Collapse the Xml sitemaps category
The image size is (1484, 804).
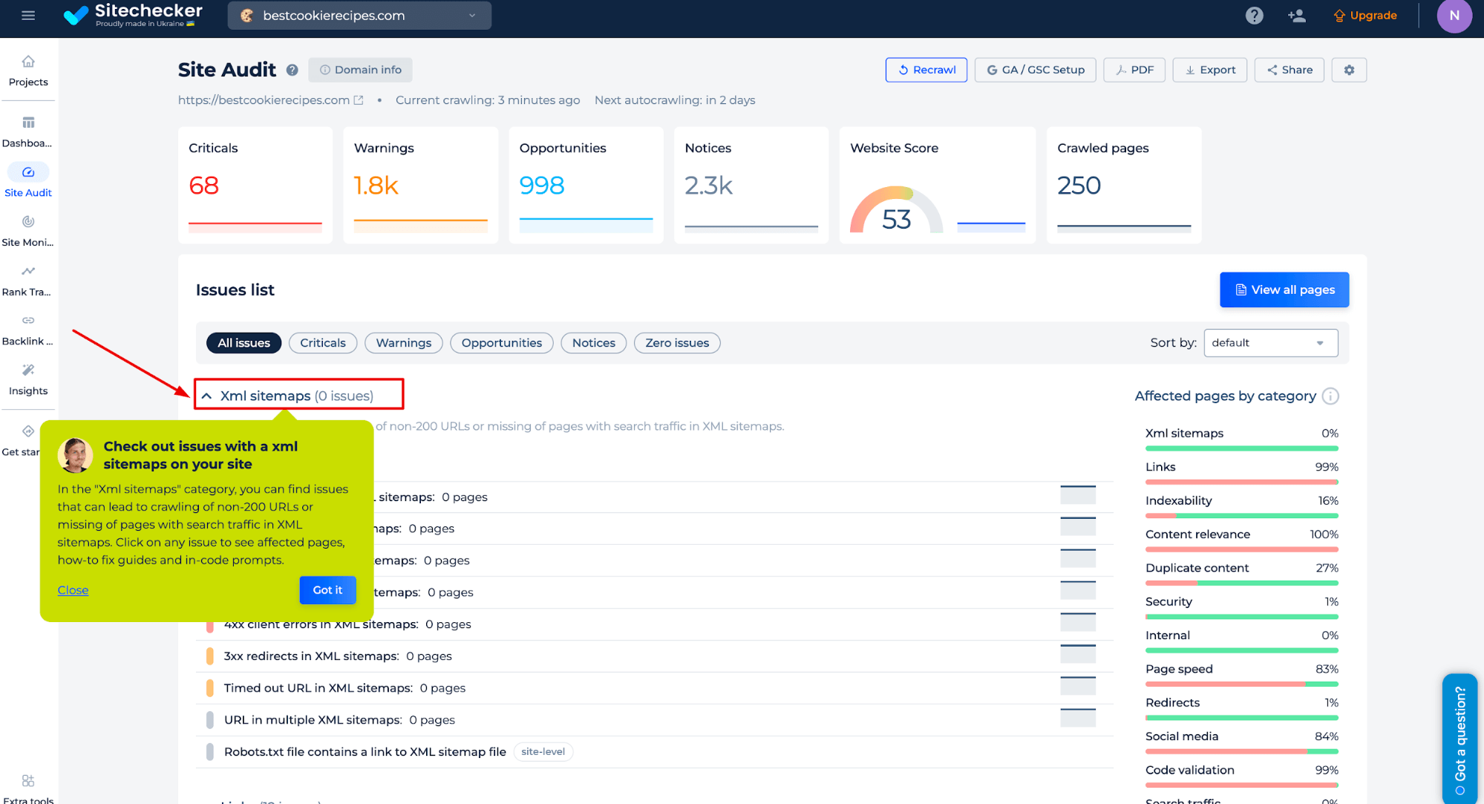(x=206, y=395)
